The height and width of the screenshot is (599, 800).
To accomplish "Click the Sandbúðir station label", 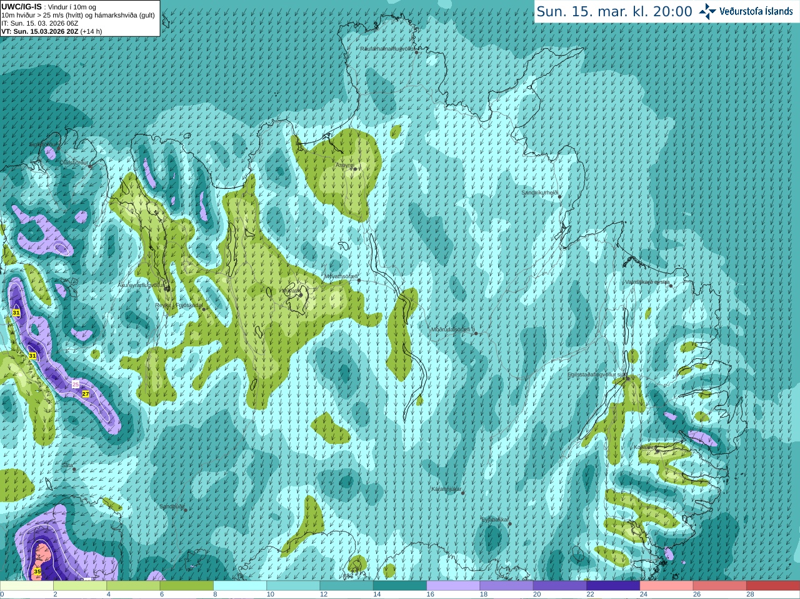I will (172, 506).
